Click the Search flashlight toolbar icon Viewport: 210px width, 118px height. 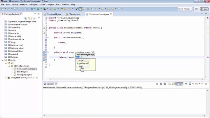pyautogui.click(x=70, y=9)
